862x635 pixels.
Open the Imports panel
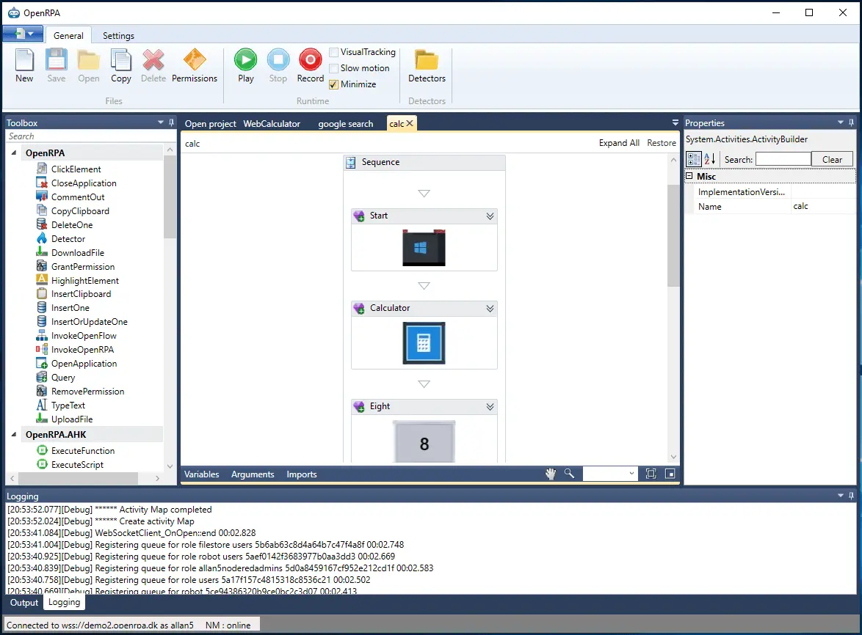(301, 474)
